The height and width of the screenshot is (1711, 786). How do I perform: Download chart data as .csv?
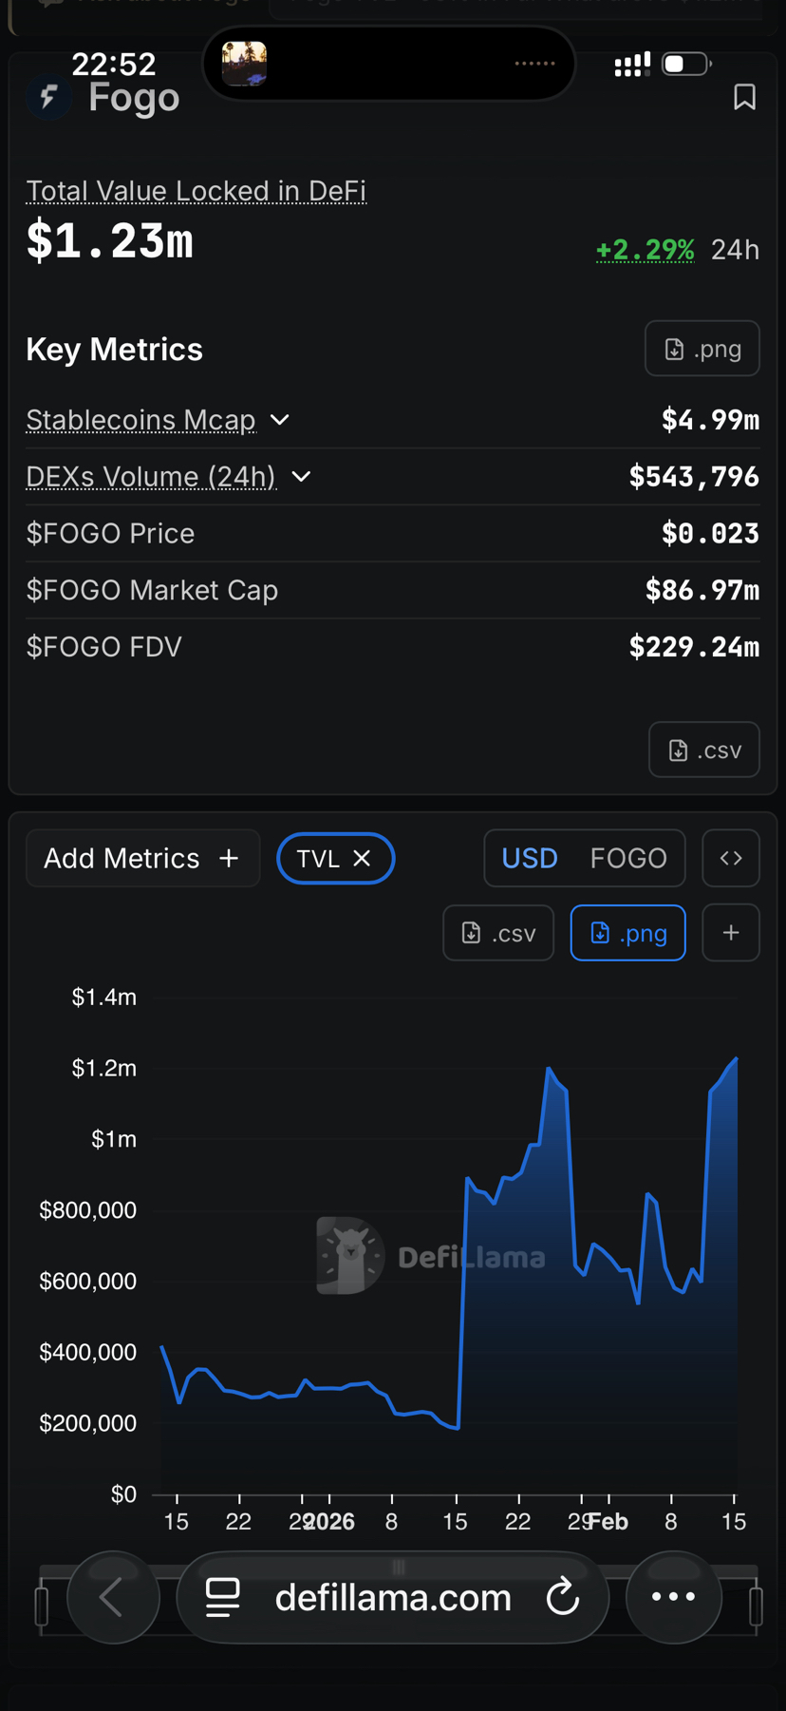[498, 933]
